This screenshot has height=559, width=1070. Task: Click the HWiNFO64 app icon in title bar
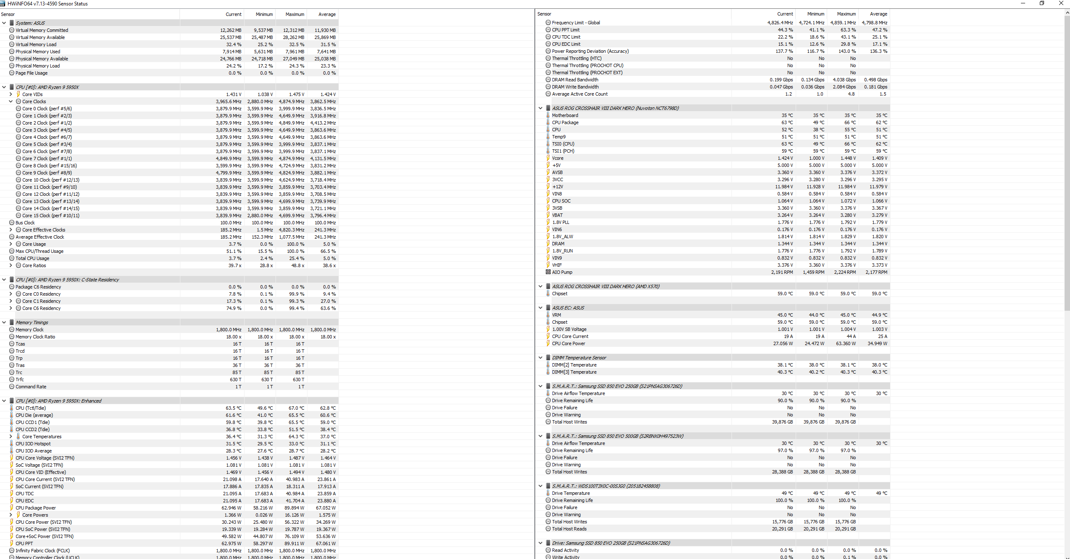coord(3,3)
